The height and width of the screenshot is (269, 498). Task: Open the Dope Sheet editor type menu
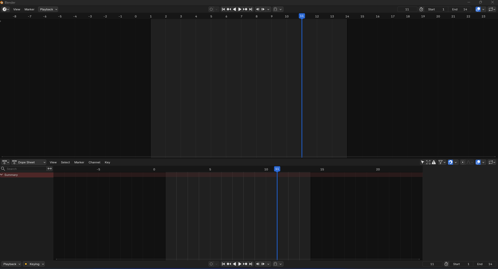pyautogui.click(x=6, y=162)
